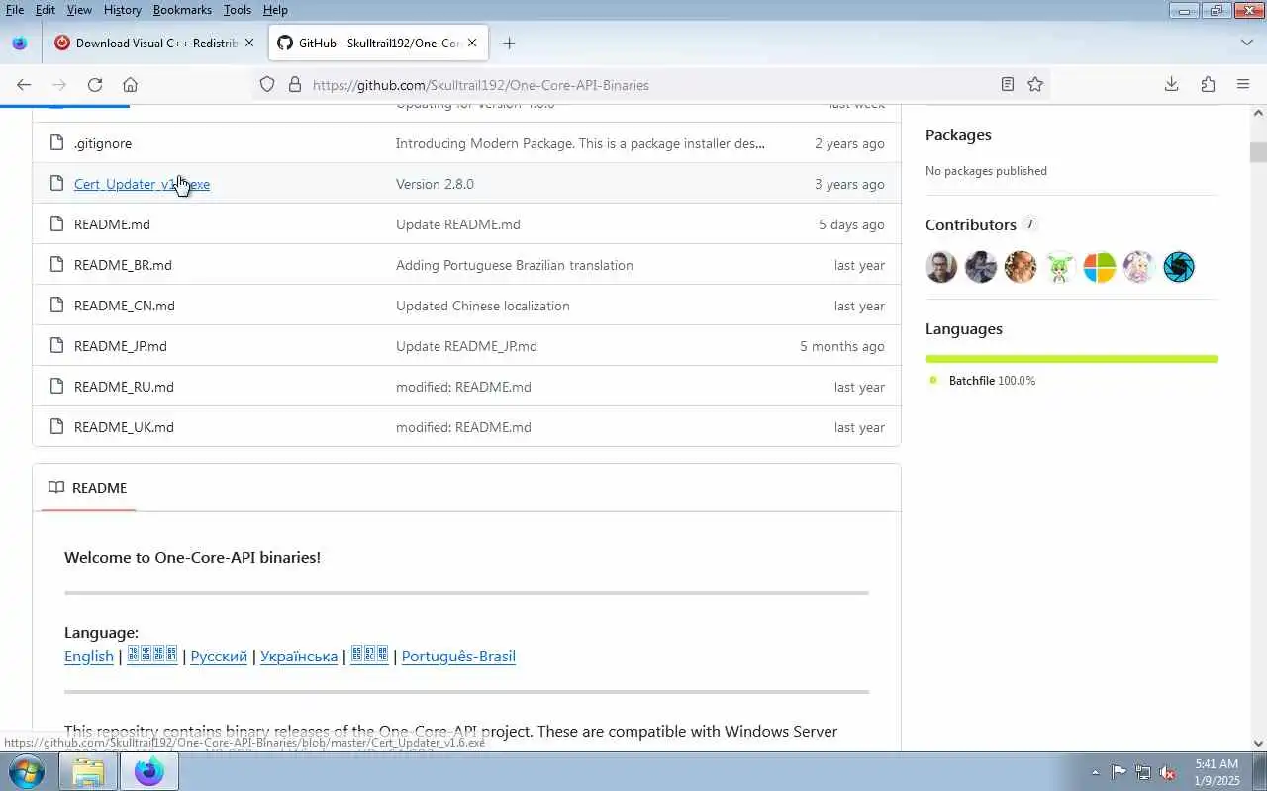
Task: Open the File menu
Action: coord(15,10)
